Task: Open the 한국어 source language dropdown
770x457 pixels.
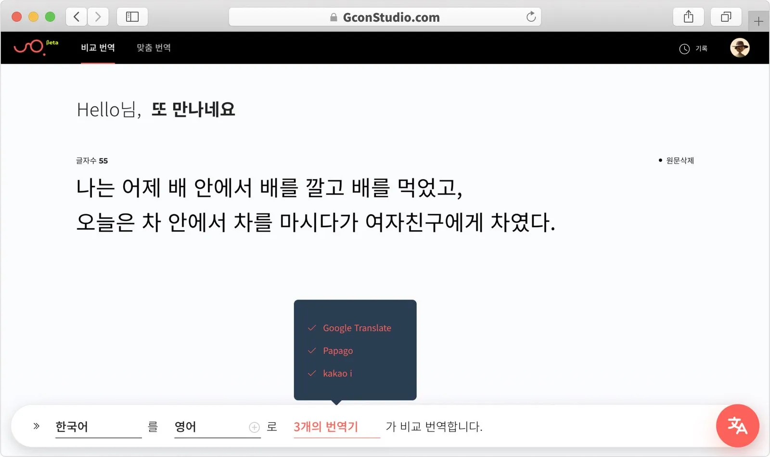Action: [x=98, y=427]
